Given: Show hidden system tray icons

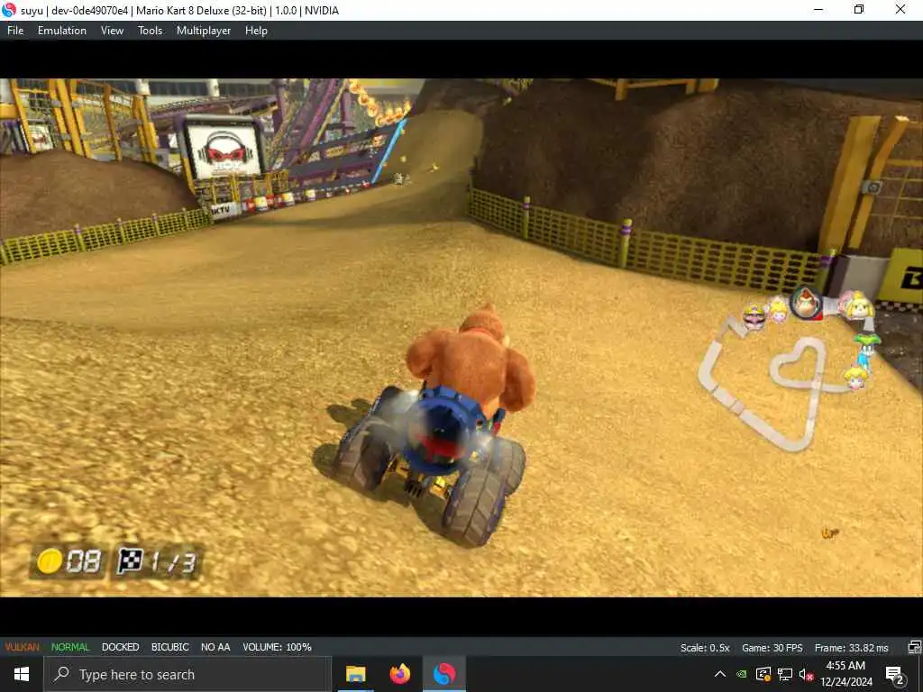Looking at the screenshot, I should click(720, 674).
